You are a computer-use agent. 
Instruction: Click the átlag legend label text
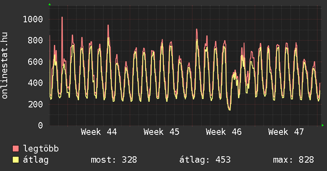36,160
